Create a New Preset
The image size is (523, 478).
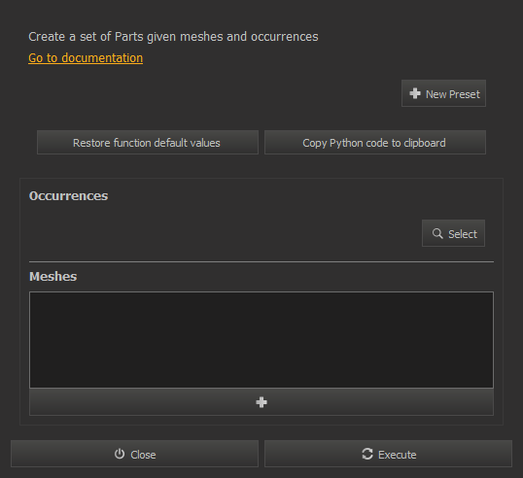tap(443, 93)
